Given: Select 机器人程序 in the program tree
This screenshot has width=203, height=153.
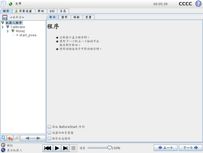Looking at the screenshot, I should [14, 23].
